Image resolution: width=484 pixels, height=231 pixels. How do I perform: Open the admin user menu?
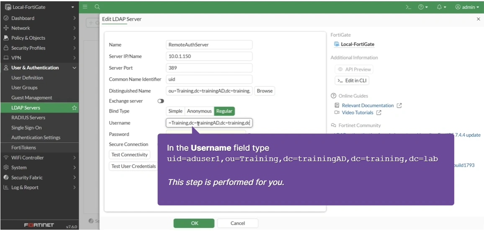click(467, 7)
